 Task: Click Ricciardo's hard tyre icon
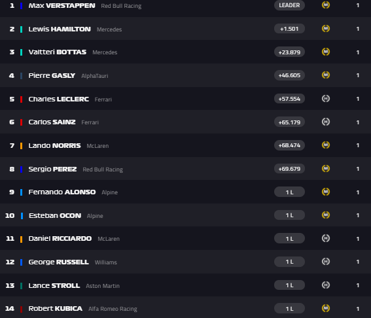click(x=326, y=238)
